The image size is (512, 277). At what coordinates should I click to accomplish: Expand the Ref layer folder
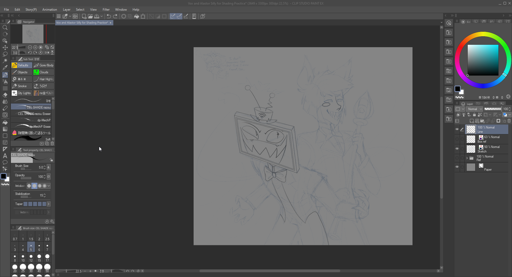tap(467, 158)
